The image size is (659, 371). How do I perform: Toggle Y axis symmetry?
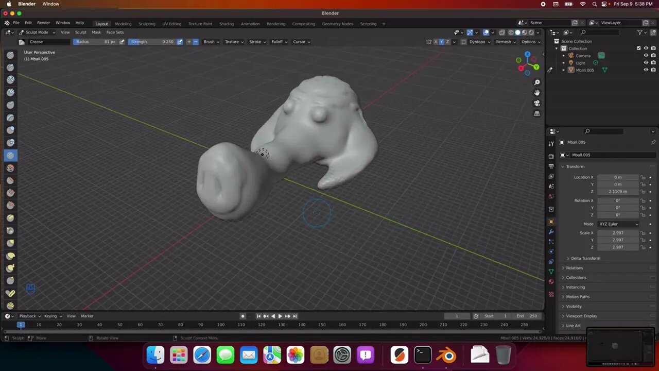click(442, 42)
